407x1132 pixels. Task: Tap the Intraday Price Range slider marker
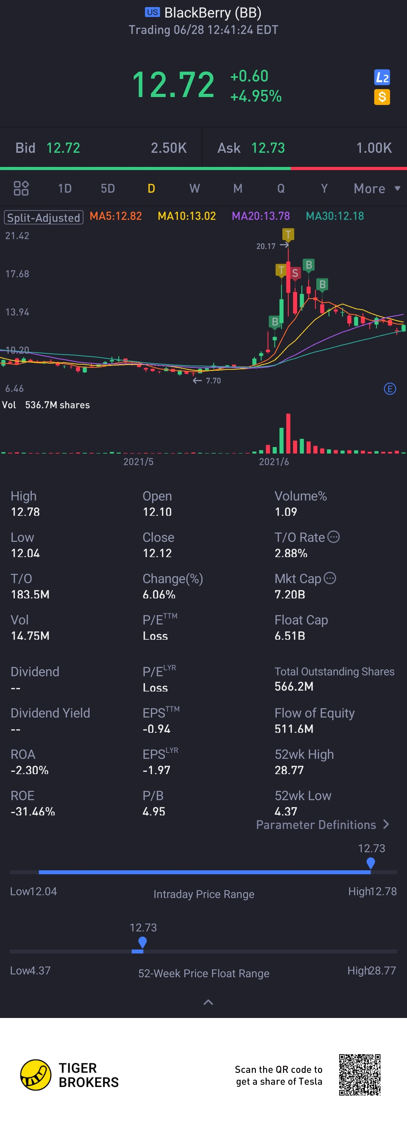(x=371, y=863)
